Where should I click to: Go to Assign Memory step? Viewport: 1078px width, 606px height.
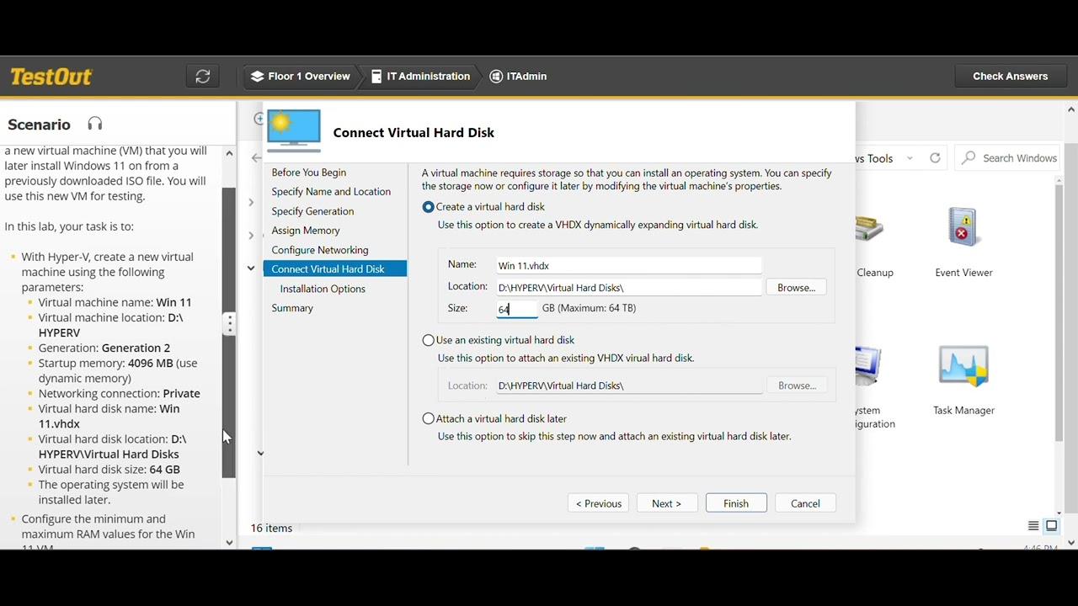tap(306, 231)
